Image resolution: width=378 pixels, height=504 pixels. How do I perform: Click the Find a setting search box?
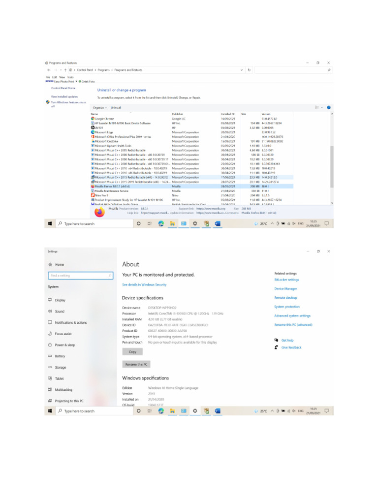pyautogui.click(x=81, y=276)
